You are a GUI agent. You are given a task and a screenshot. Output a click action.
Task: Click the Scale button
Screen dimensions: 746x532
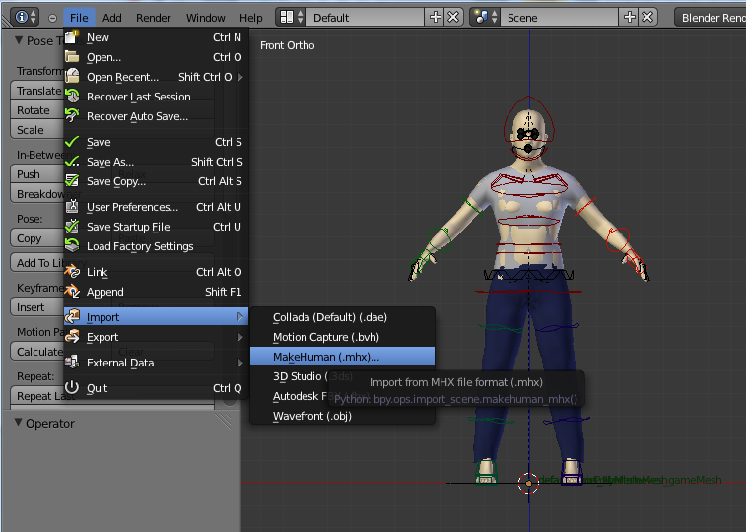[x=37, y=130]
